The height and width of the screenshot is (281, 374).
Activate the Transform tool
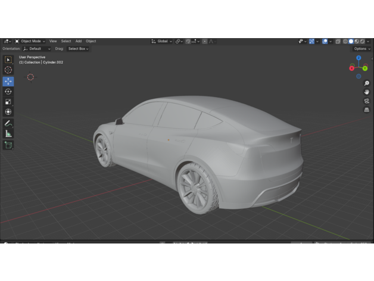(x=8, y=112)
